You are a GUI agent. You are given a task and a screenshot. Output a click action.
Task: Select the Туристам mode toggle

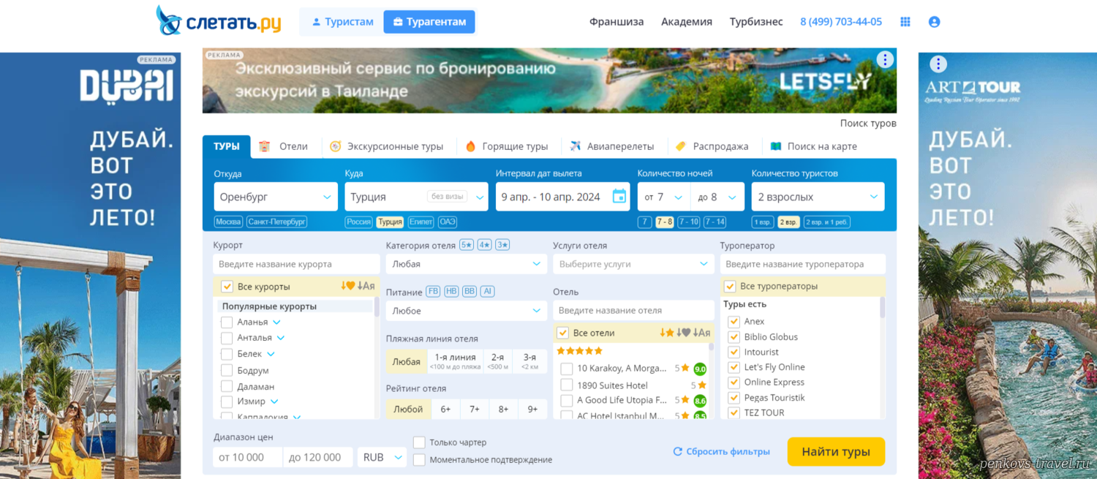click(x=342, y=22)
